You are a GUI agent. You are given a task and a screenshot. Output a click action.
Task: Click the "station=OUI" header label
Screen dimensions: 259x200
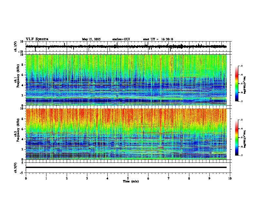tap(121, 39)
